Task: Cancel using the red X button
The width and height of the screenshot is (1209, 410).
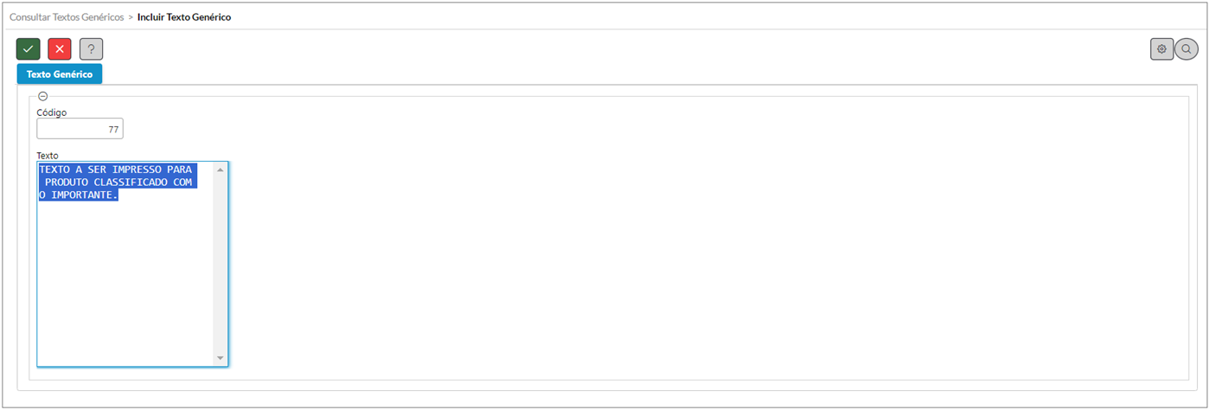Action: (x=60, y=49)
